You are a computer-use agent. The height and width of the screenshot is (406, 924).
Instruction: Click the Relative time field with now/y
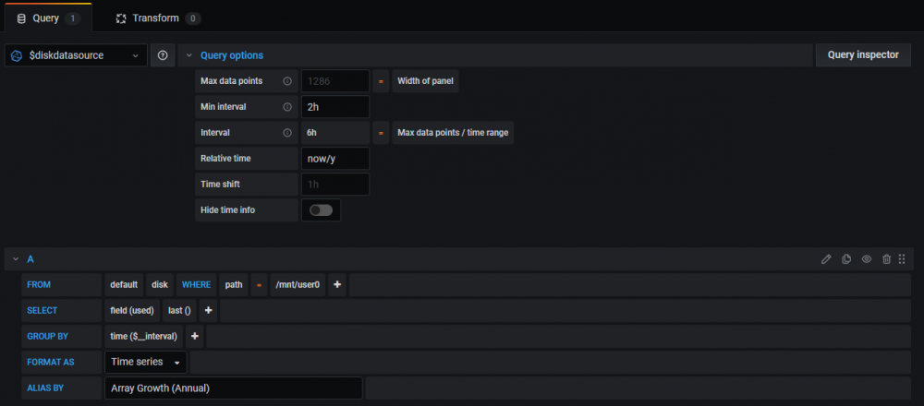pos(335,159)
